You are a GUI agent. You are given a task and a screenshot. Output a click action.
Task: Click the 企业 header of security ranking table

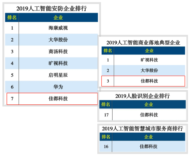58,17
